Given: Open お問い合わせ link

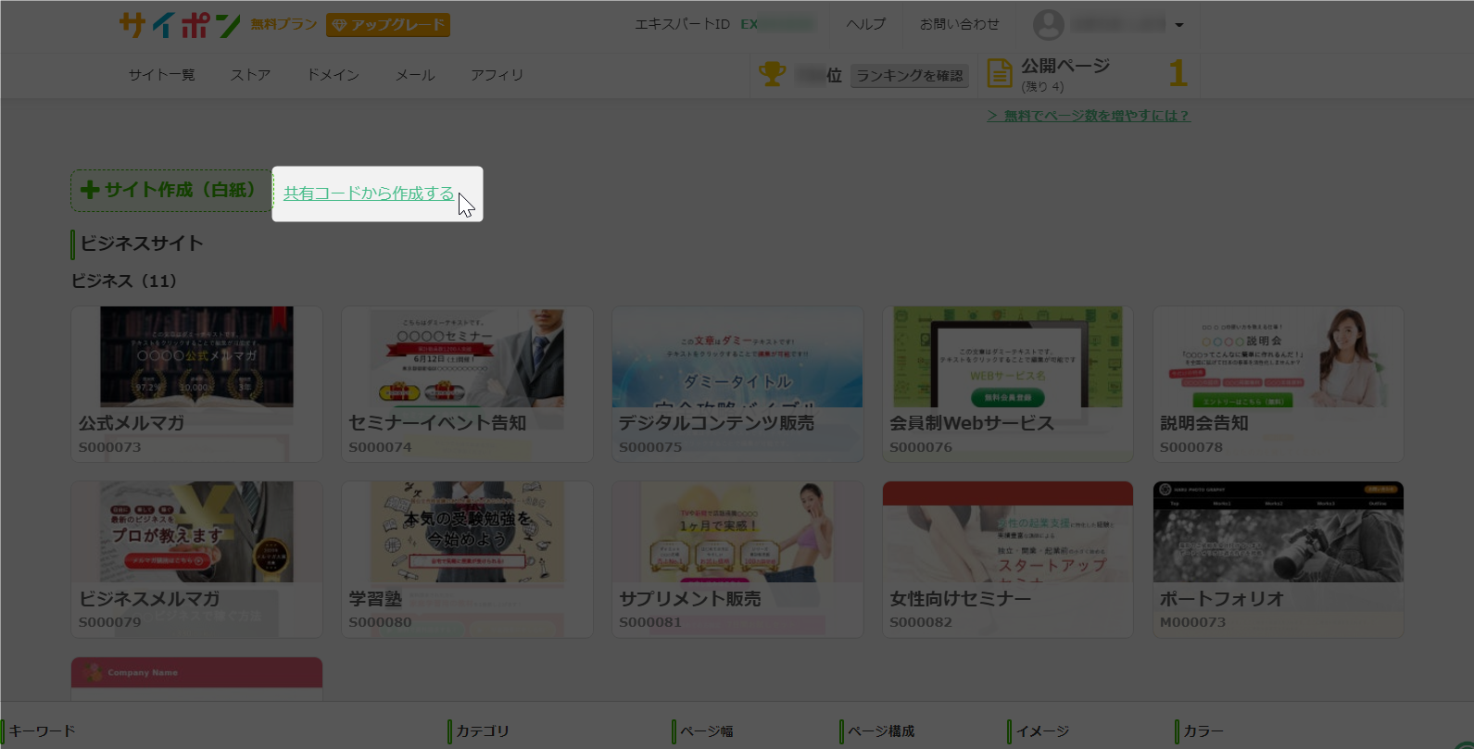Looking at the screenshot, I should [960, 24].
